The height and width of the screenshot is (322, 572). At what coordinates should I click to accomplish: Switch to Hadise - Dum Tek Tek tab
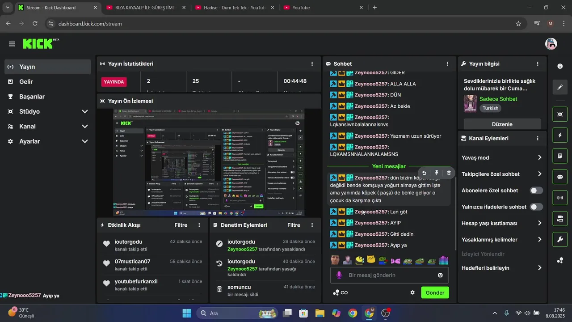click(235, 8)
